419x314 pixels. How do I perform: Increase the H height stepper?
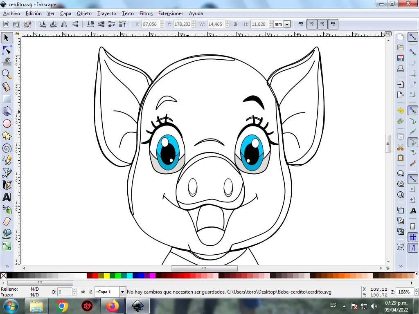click(271, 22)
